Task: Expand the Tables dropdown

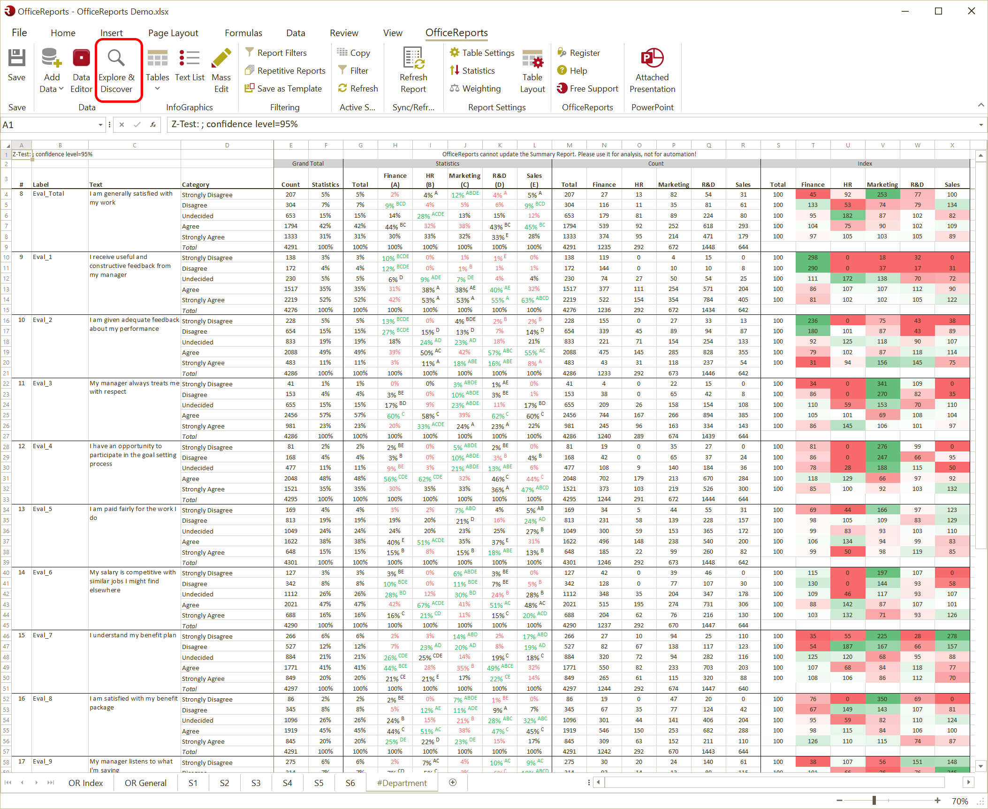Action: point(157,88)
